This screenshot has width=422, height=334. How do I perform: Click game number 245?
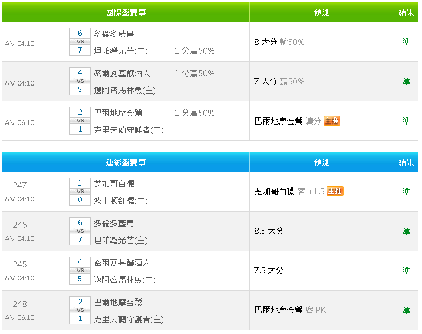tap(19, 265)
